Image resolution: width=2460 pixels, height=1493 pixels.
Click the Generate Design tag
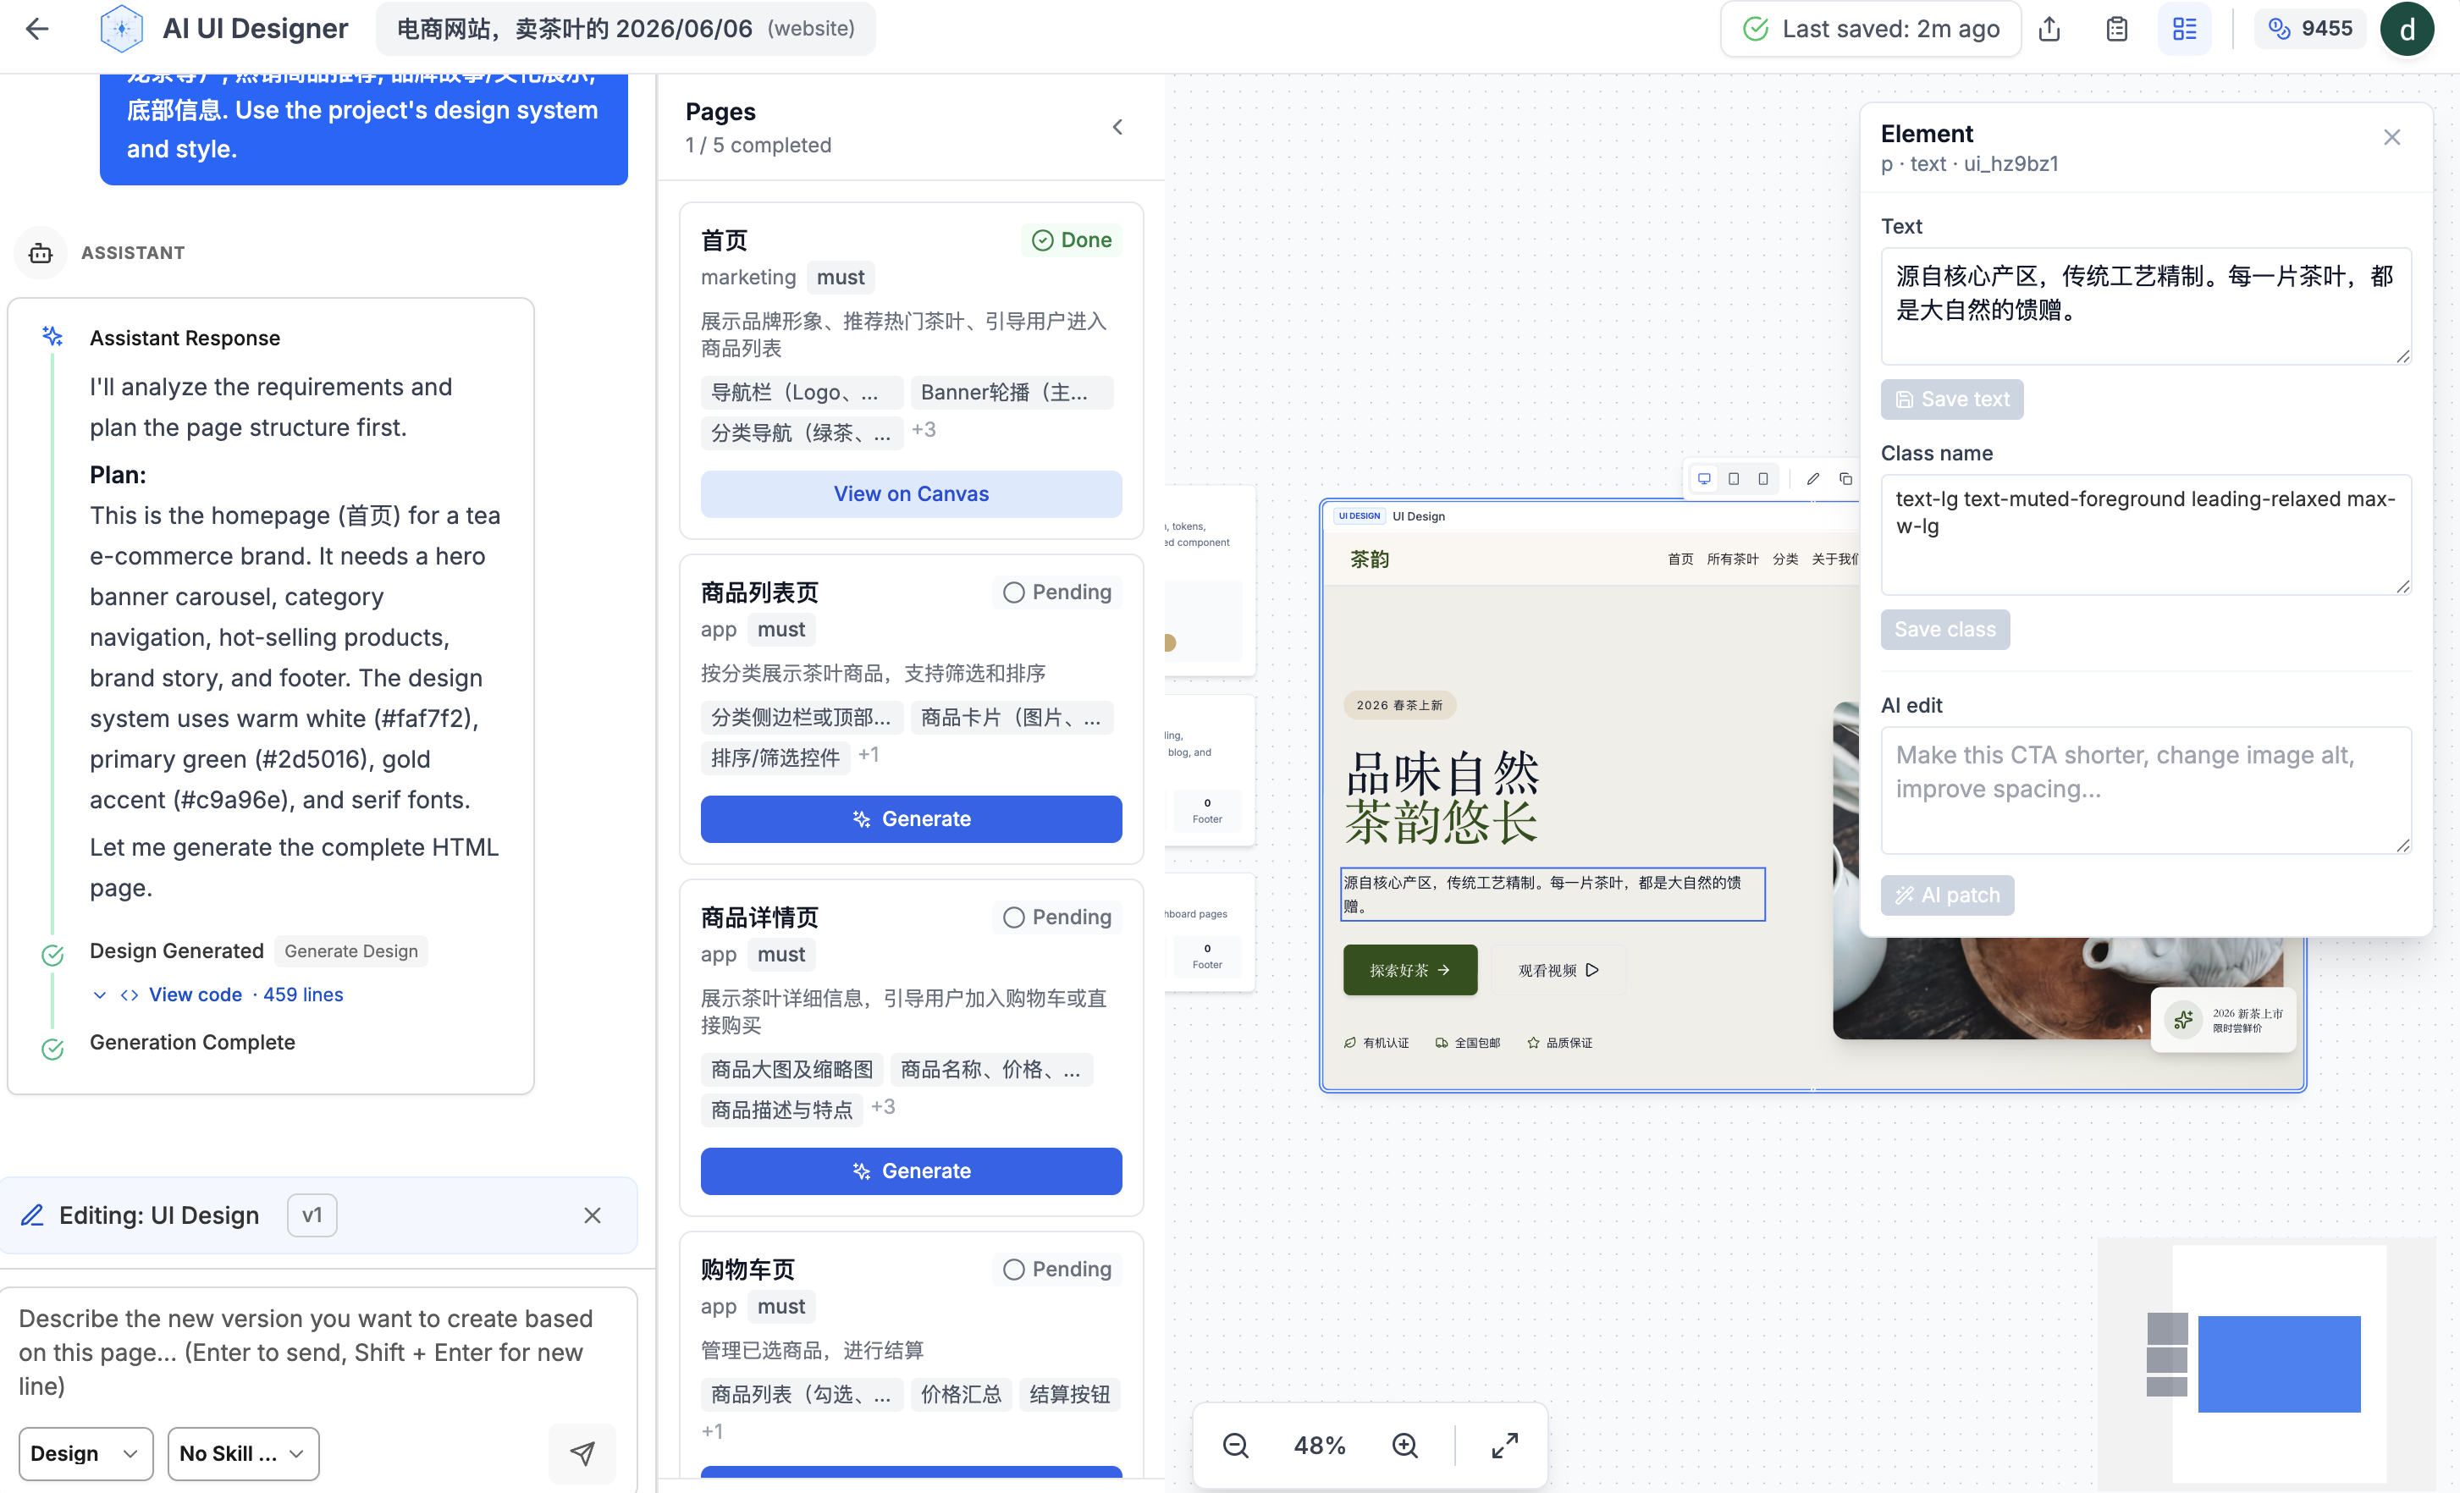point(350,951)
